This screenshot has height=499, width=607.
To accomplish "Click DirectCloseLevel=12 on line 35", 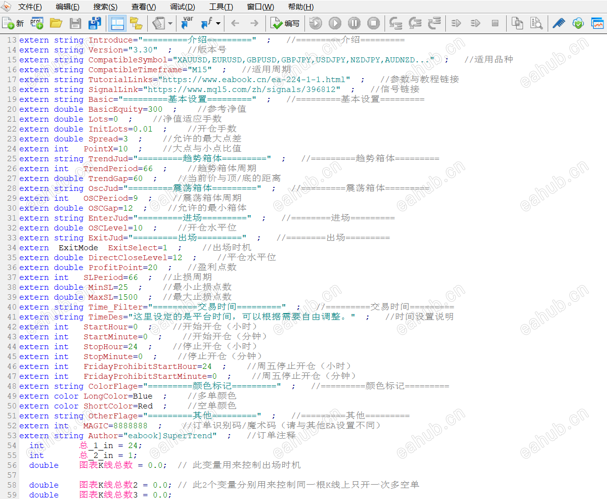I will click(x=135, y=258).
